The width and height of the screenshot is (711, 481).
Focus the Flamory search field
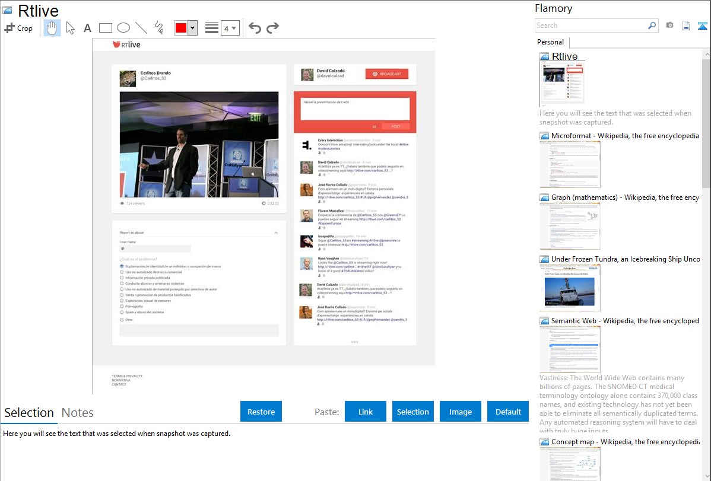[x=591, y=26]
